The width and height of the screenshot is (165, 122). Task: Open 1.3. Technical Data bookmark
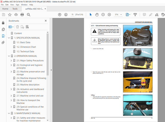coord(25,52)
